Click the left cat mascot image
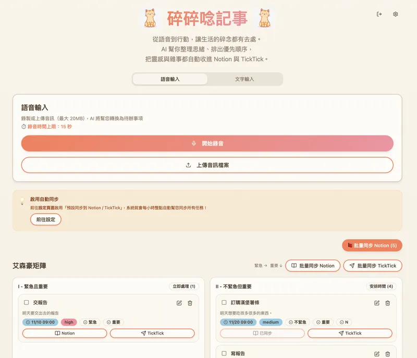The image size is (417, 358). 150,18
